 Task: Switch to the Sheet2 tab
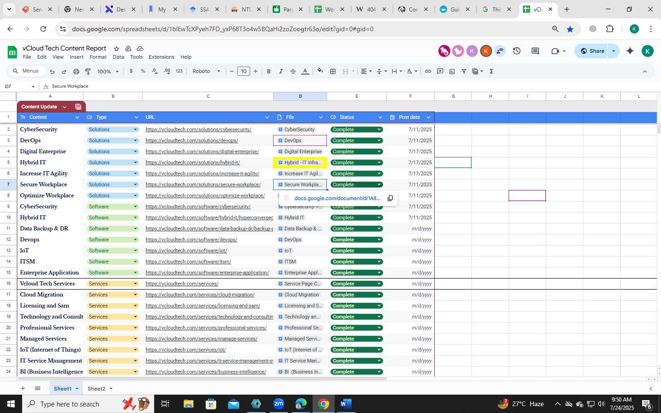[x=96, y=389]
